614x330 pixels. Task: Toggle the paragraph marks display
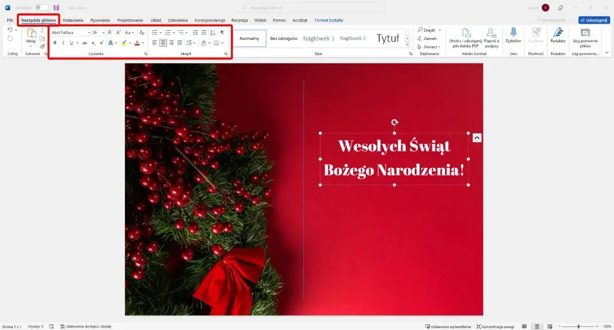point(223,32)
